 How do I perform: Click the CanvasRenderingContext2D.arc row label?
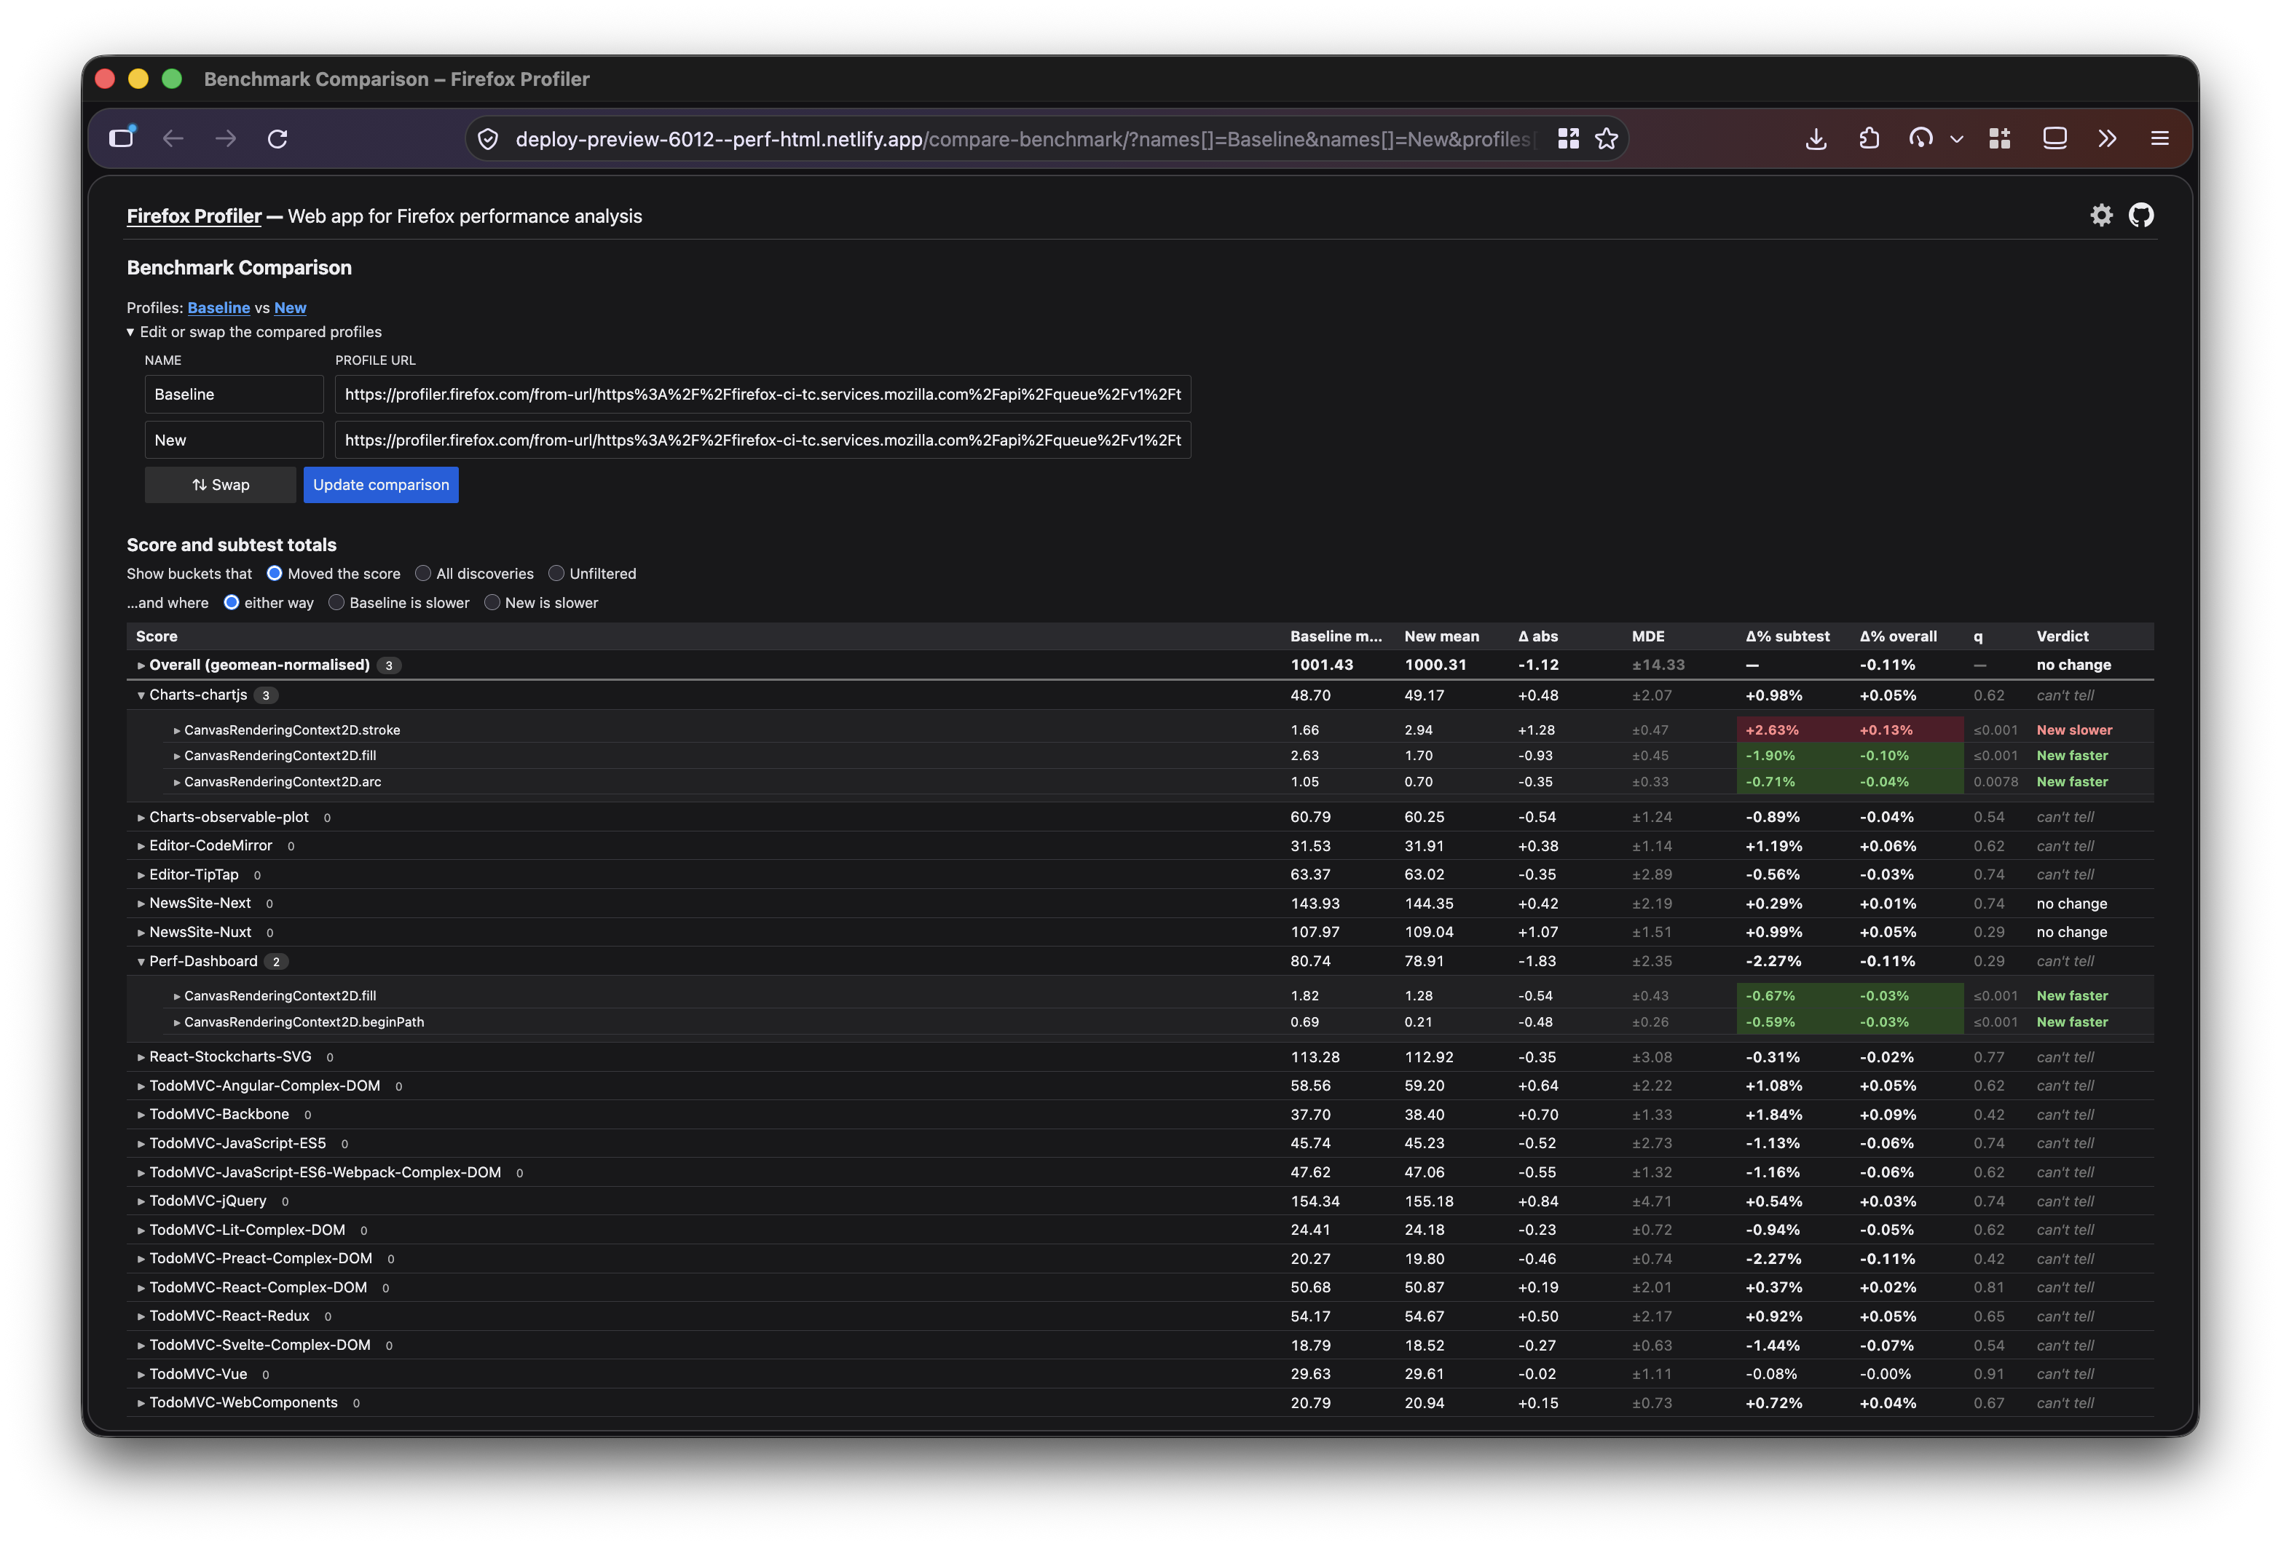pos(283,783)
